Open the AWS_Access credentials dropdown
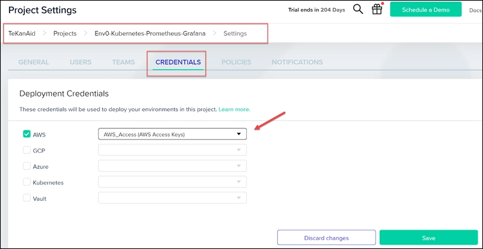Screen dimensions: 483x249 pyautogui.click(x=173, y=134)
